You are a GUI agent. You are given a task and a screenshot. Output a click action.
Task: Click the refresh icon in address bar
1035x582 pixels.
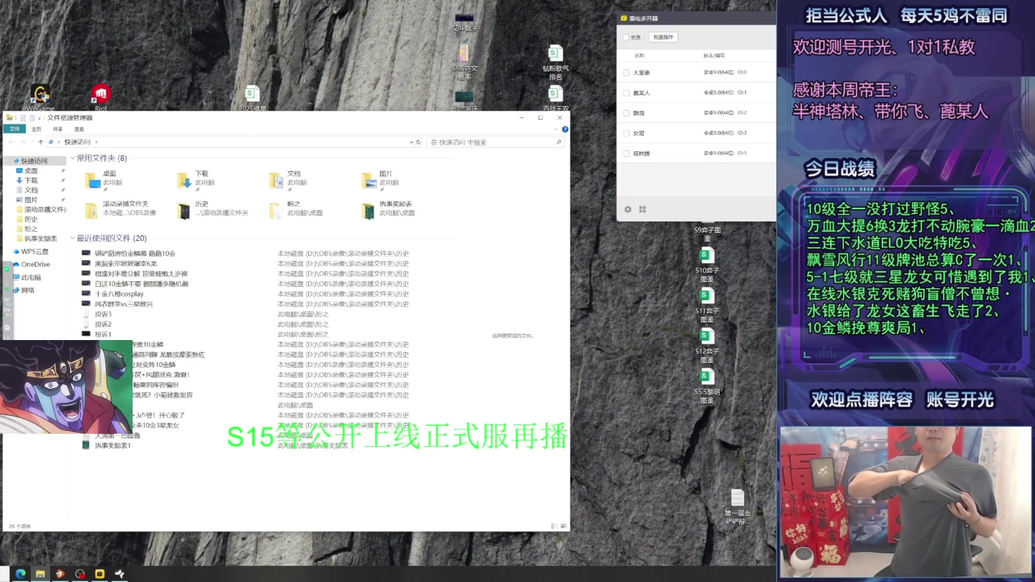coord(418,142)
